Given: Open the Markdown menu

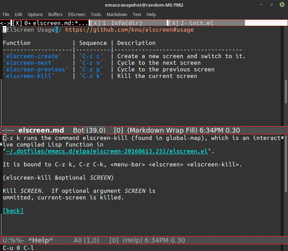Looking at the screenshot, I should point(117,15).
